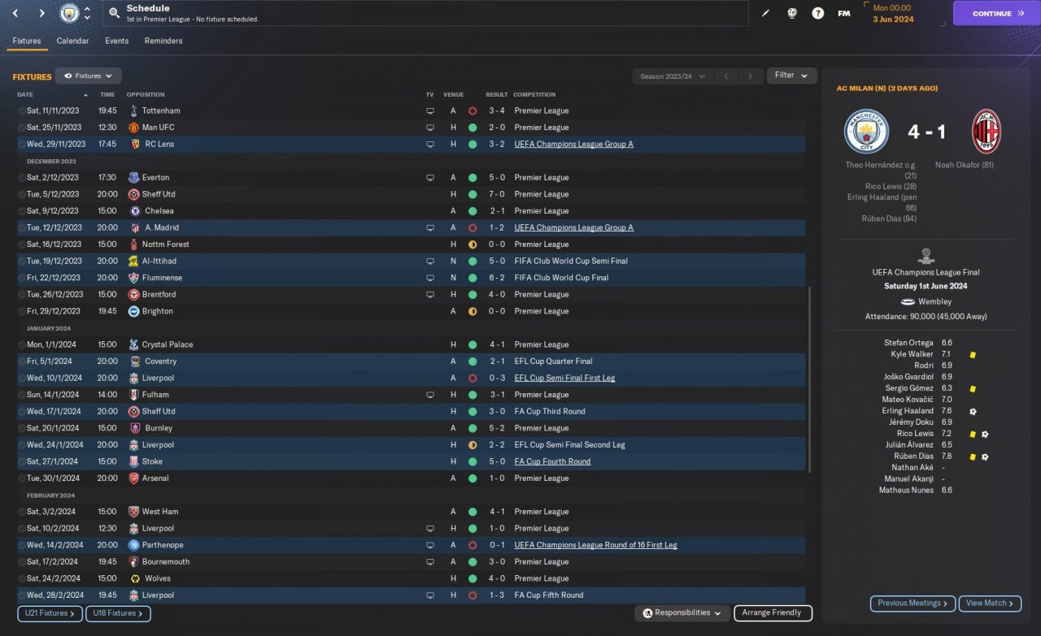Image resolution: width=1041 pixels, height=636 pixels.
Task: Toggle the check circle on the Fulham fixture
Action: click(22, 395)
